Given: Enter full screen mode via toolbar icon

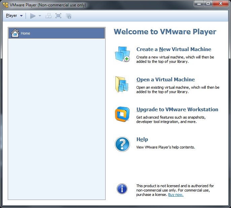Looking at the screenshot, I should pos(59,16).
